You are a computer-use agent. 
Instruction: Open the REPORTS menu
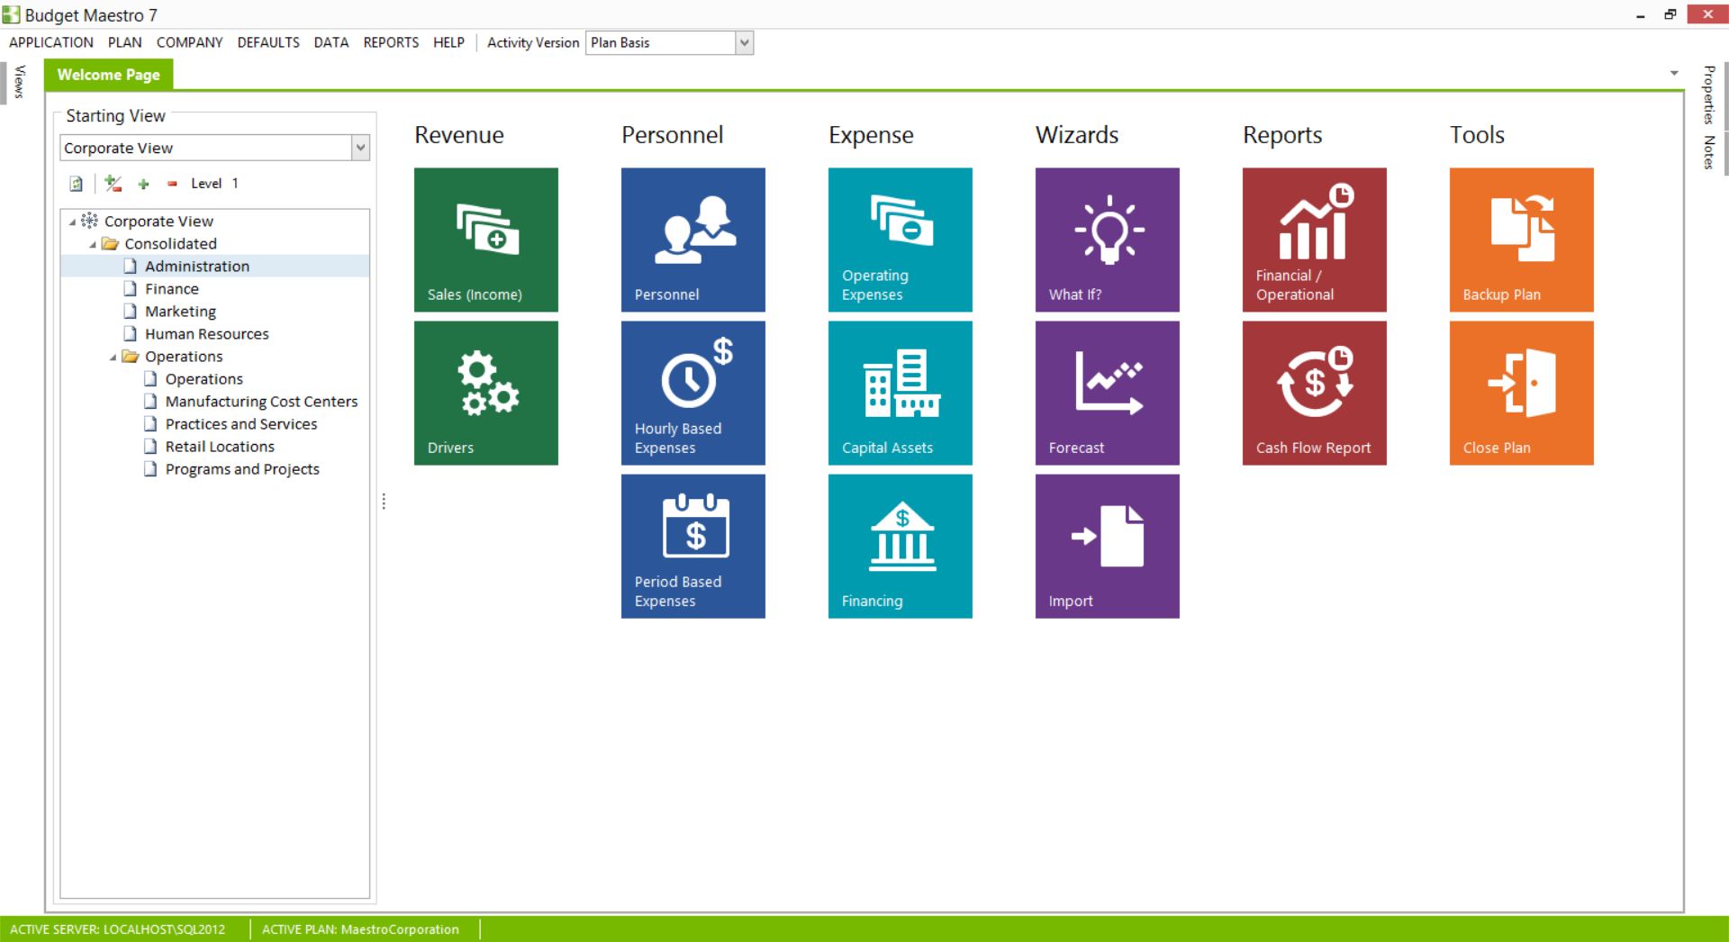click(x=391, y=42)
